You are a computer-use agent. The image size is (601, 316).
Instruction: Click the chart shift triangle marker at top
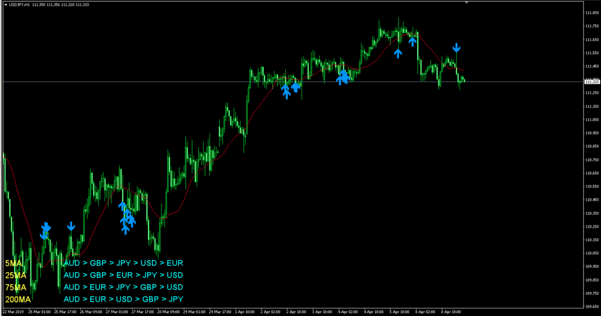click(467, 2)
